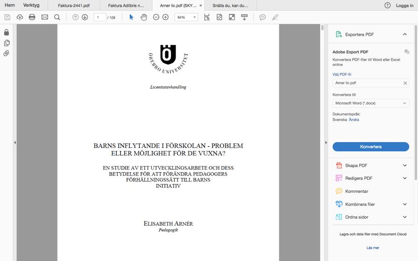Click Ändra to change document language
The height and width of the screenshot is (261, 418).
(354, 120)
